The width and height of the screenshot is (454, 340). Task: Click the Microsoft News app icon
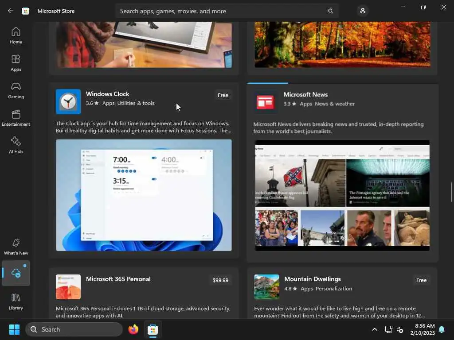[x=266, y=102]
